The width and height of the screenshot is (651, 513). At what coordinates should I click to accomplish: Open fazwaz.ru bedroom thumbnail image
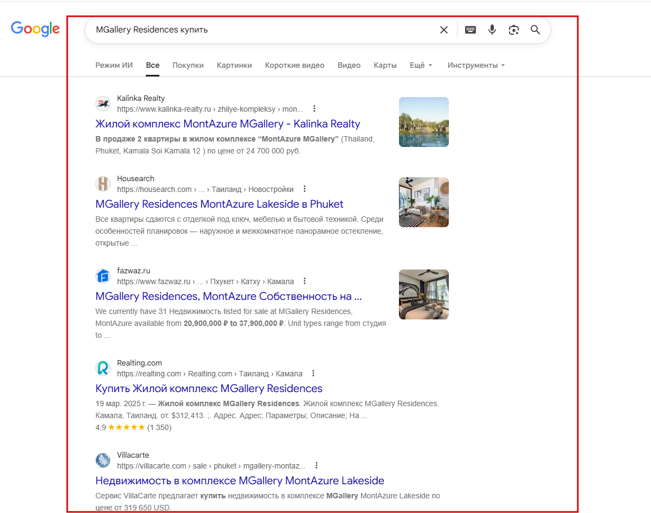tap(424, 294)
